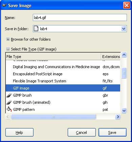The width and height of the screenshot is (132, 142).
Task: Click the document icon beside lab4 folder
Action: coord(36,29)
